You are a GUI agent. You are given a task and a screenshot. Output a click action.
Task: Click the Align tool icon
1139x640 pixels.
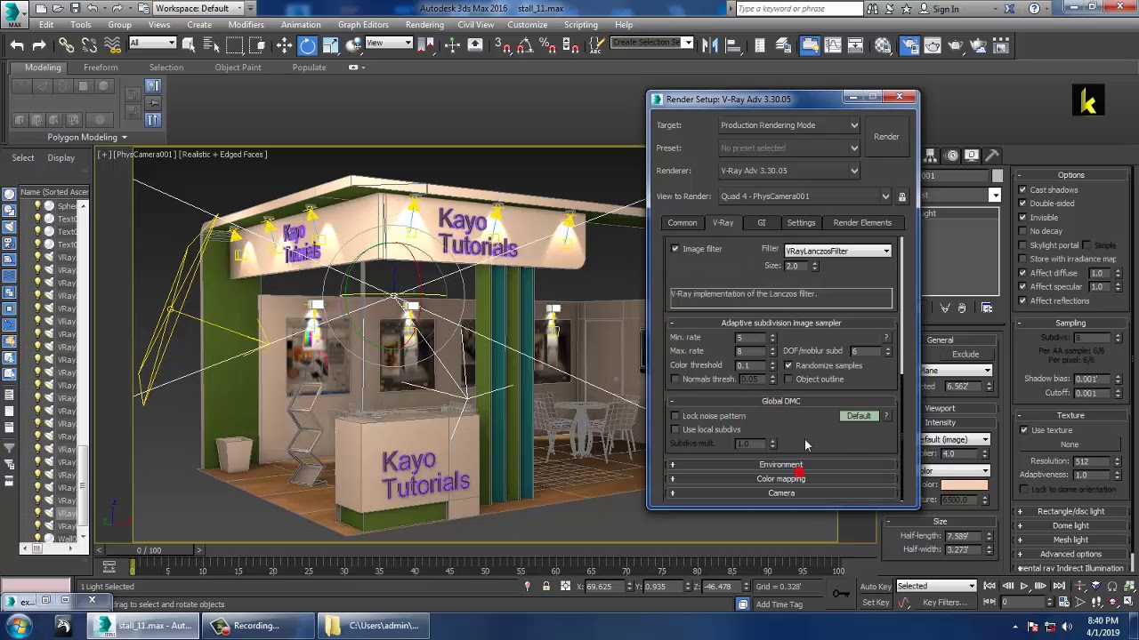[733, 45]
